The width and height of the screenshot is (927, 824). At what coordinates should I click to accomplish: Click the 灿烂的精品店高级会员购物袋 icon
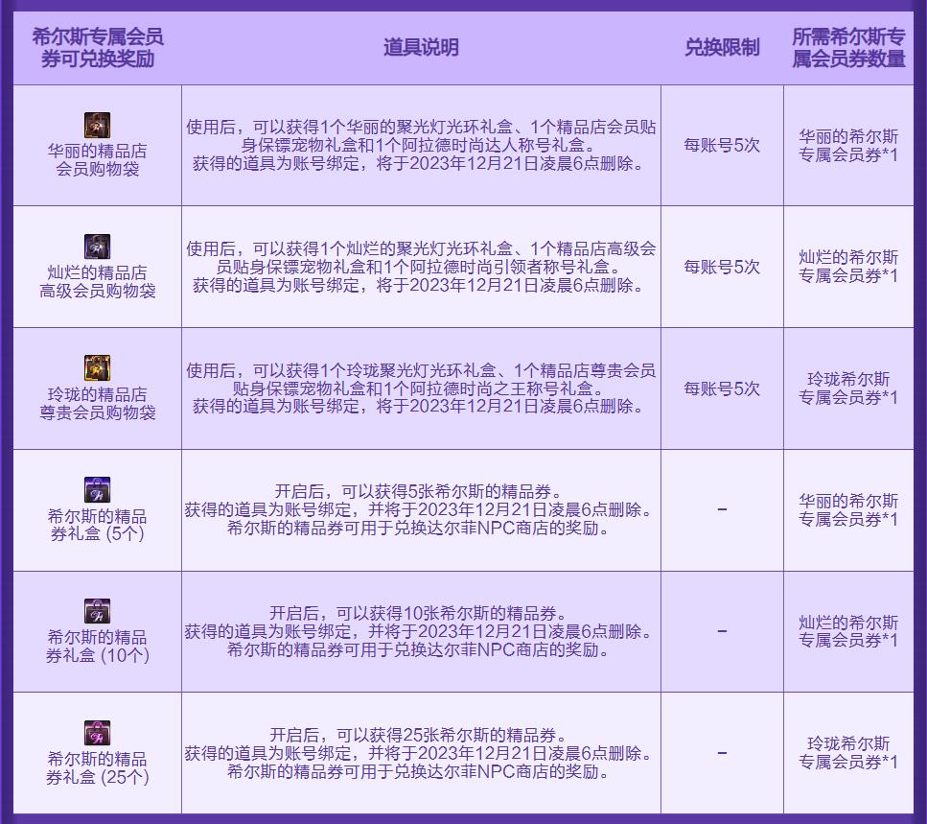click(x=97, y=247)
